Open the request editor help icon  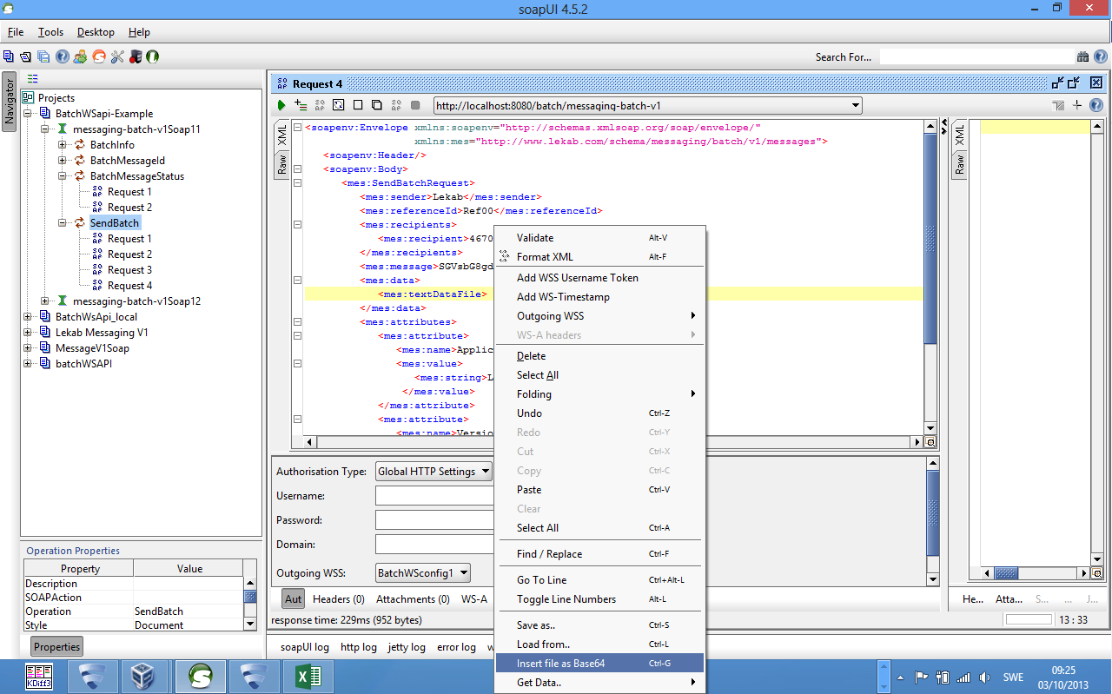(1096, 105)
